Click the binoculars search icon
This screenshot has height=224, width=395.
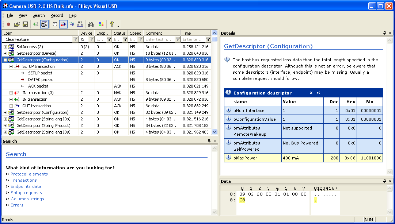pyautogui.click(x=91, y=24)
